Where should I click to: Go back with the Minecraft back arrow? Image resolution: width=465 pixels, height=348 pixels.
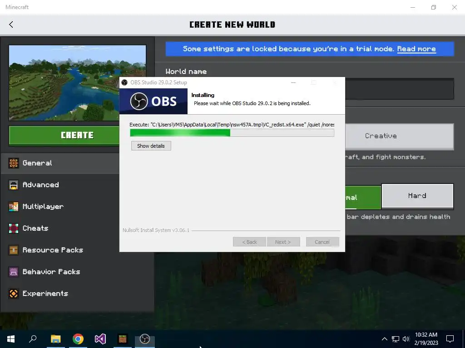click(11, 24)
